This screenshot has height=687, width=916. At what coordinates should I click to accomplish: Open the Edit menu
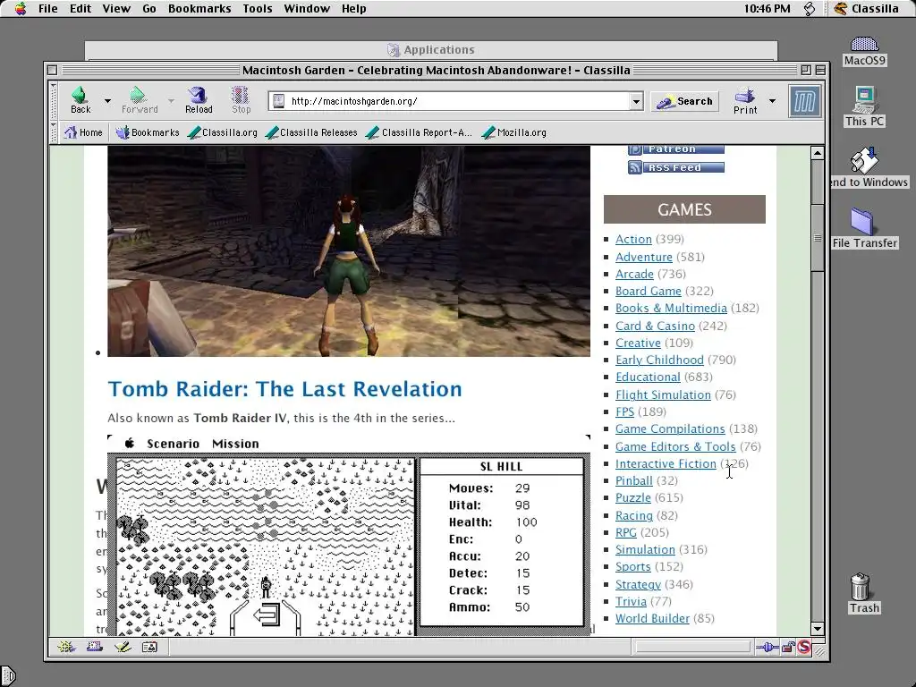80,8
